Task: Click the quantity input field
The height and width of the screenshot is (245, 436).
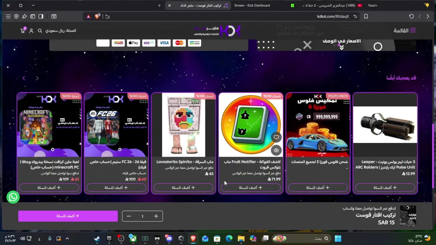Action: coord(142,216)
